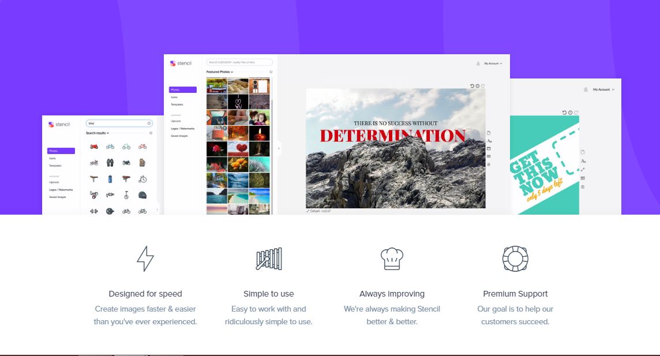
Task: Collapse the photos panel with the side arrow
Action: 278,148
